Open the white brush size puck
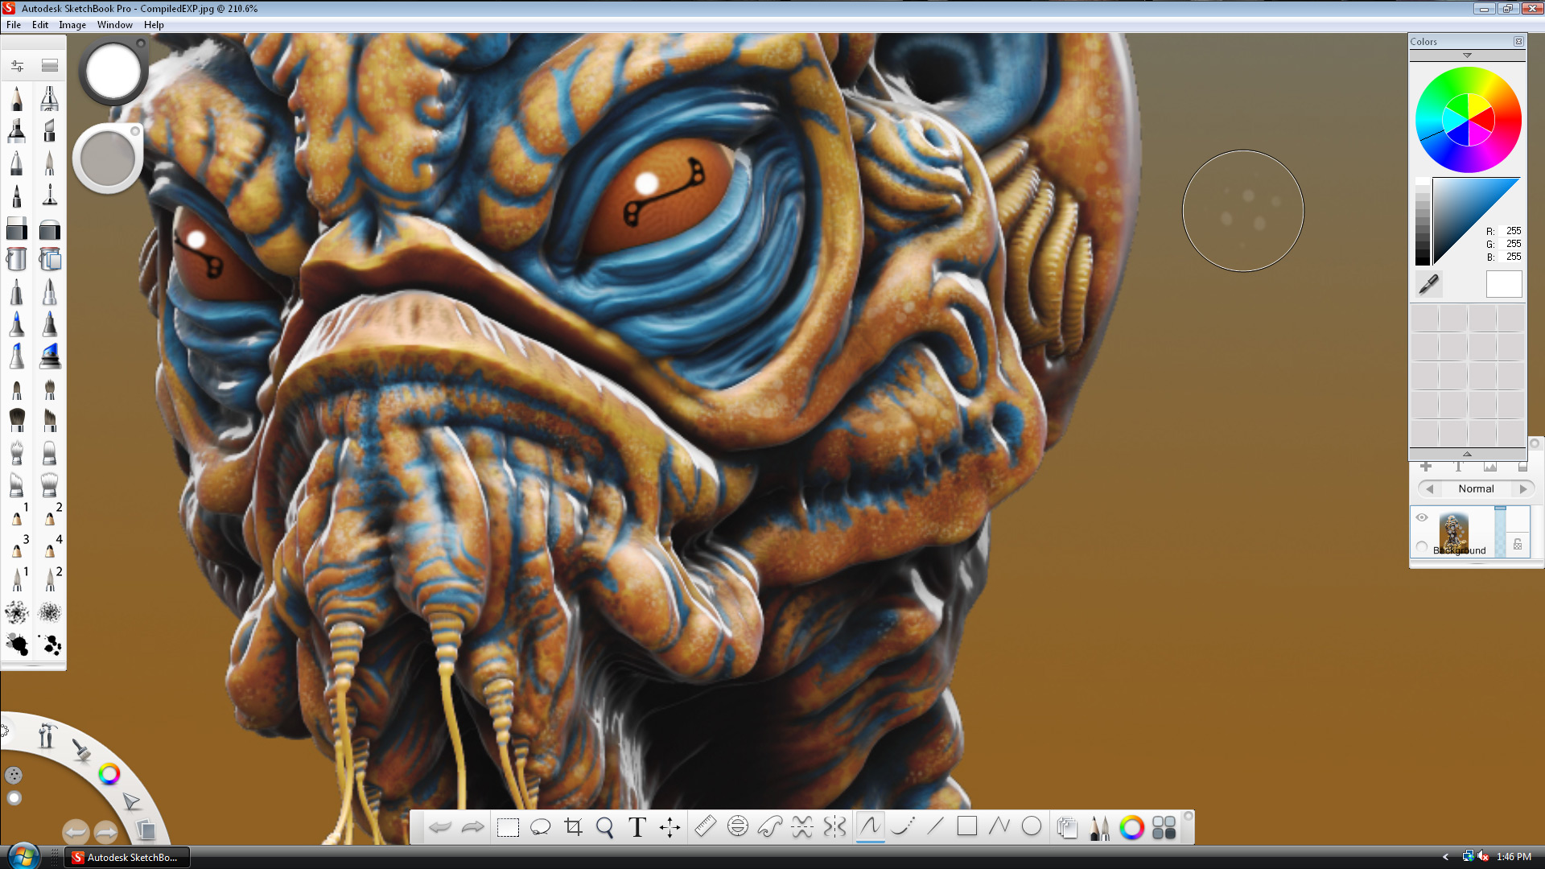Viewport: 1545px width, 869px height. pos(113,72)
